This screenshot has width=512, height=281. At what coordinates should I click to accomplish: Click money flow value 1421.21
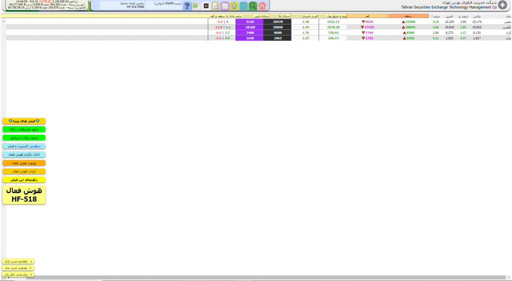click(x=333, y=22)
